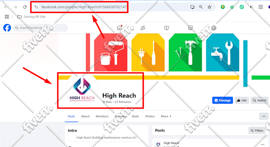
Task: Bookmark this page with the star icon
Action: click(209, 7)
